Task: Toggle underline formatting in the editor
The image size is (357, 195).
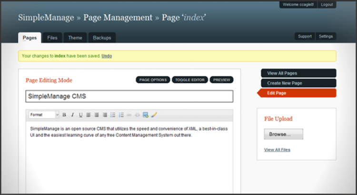Action: [x=80, y=115]
